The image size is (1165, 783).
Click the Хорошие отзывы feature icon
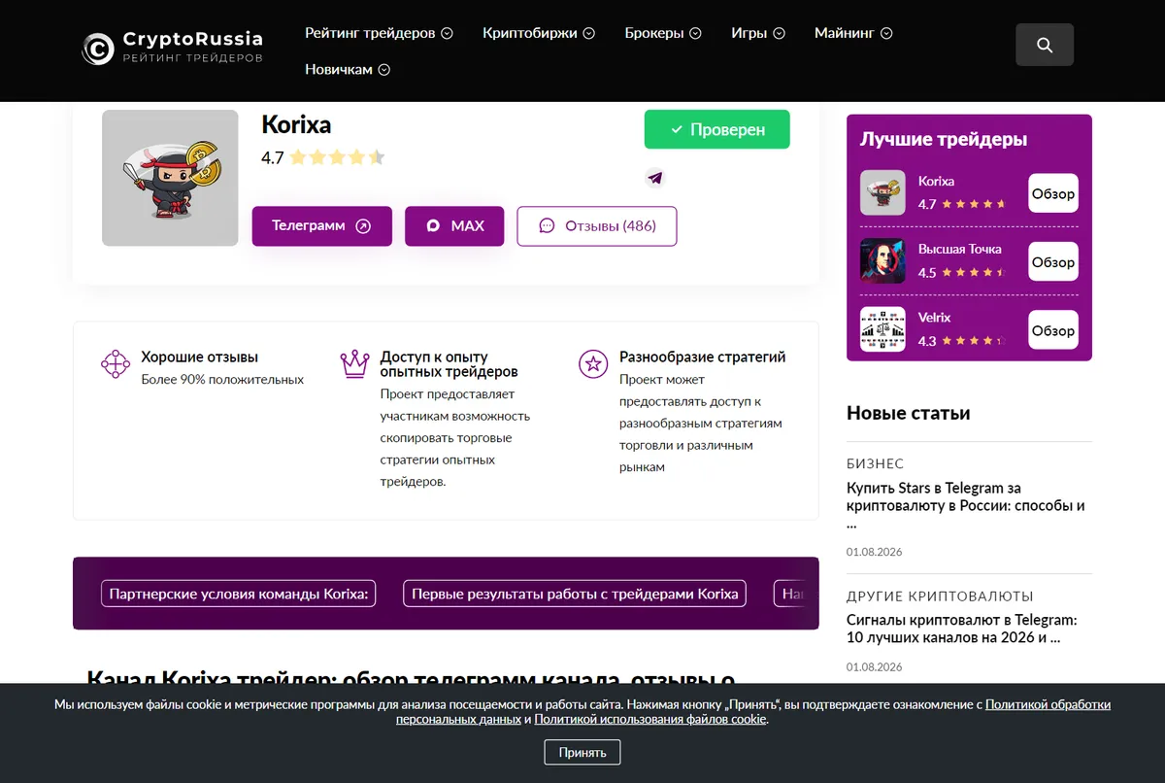(116, 364)
